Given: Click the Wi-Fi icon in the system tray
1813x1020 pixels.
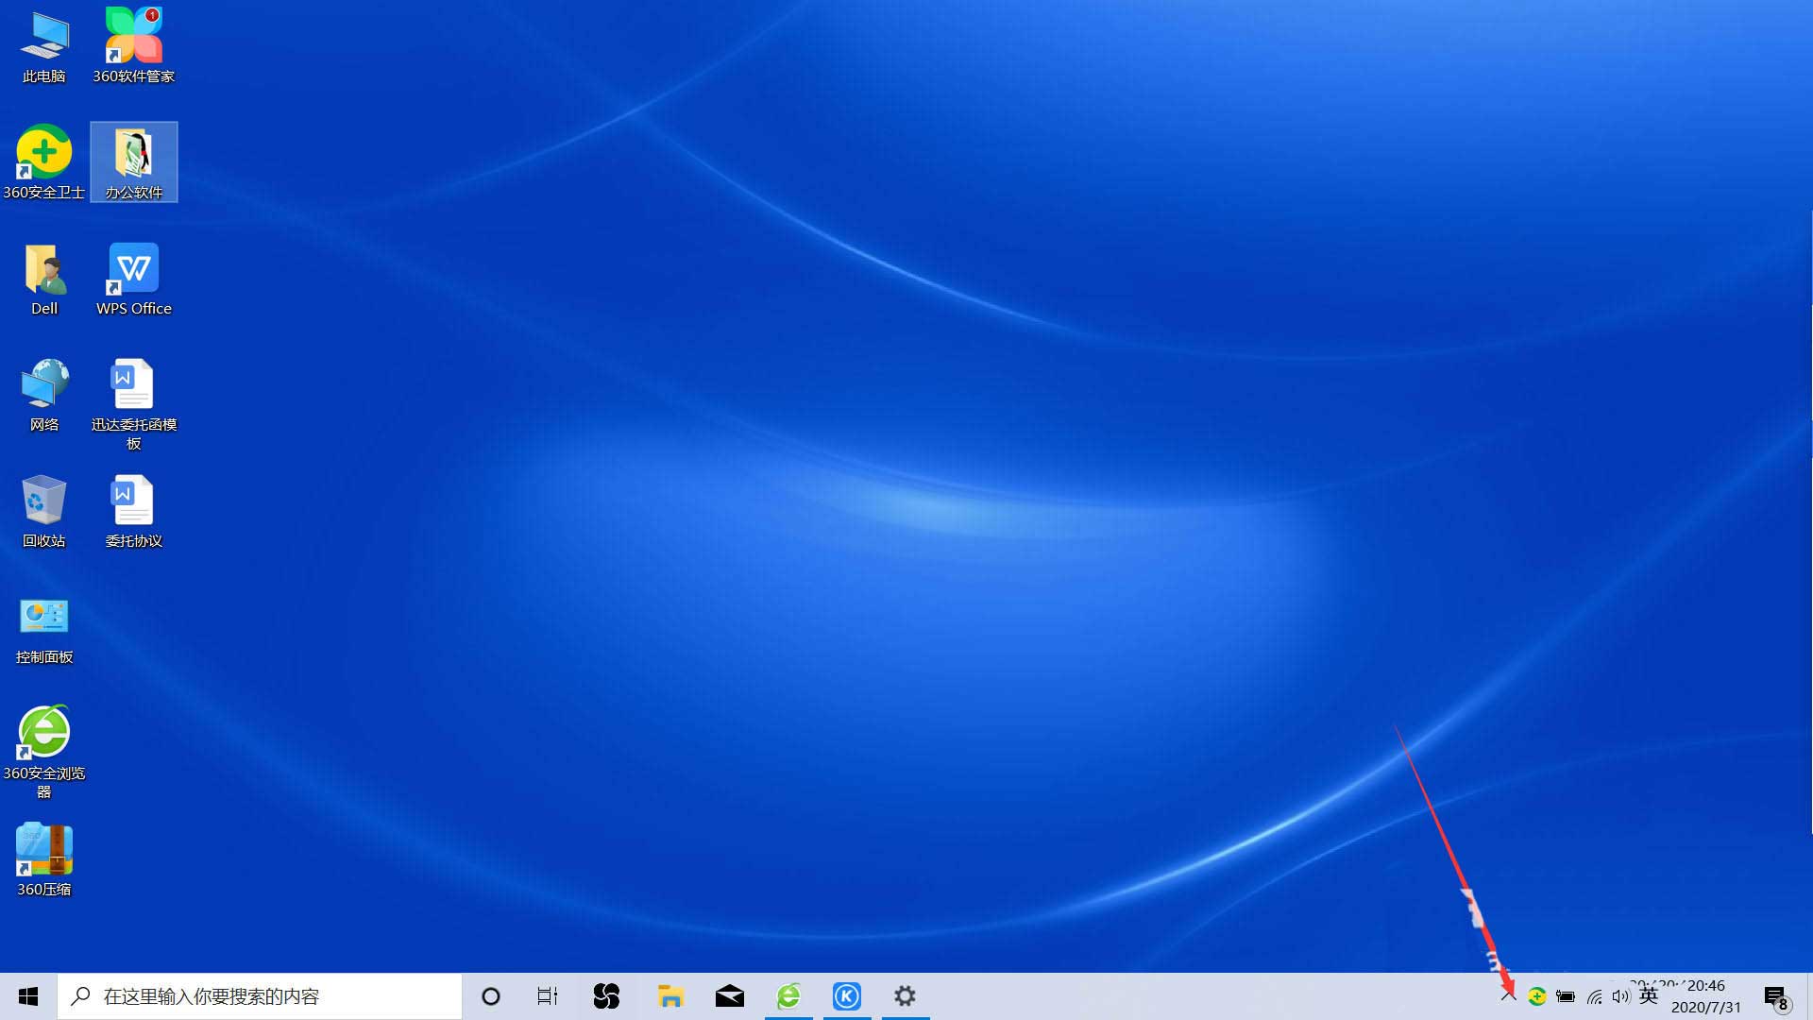Looking at the screenshot, I should (x=1593, y=995).
